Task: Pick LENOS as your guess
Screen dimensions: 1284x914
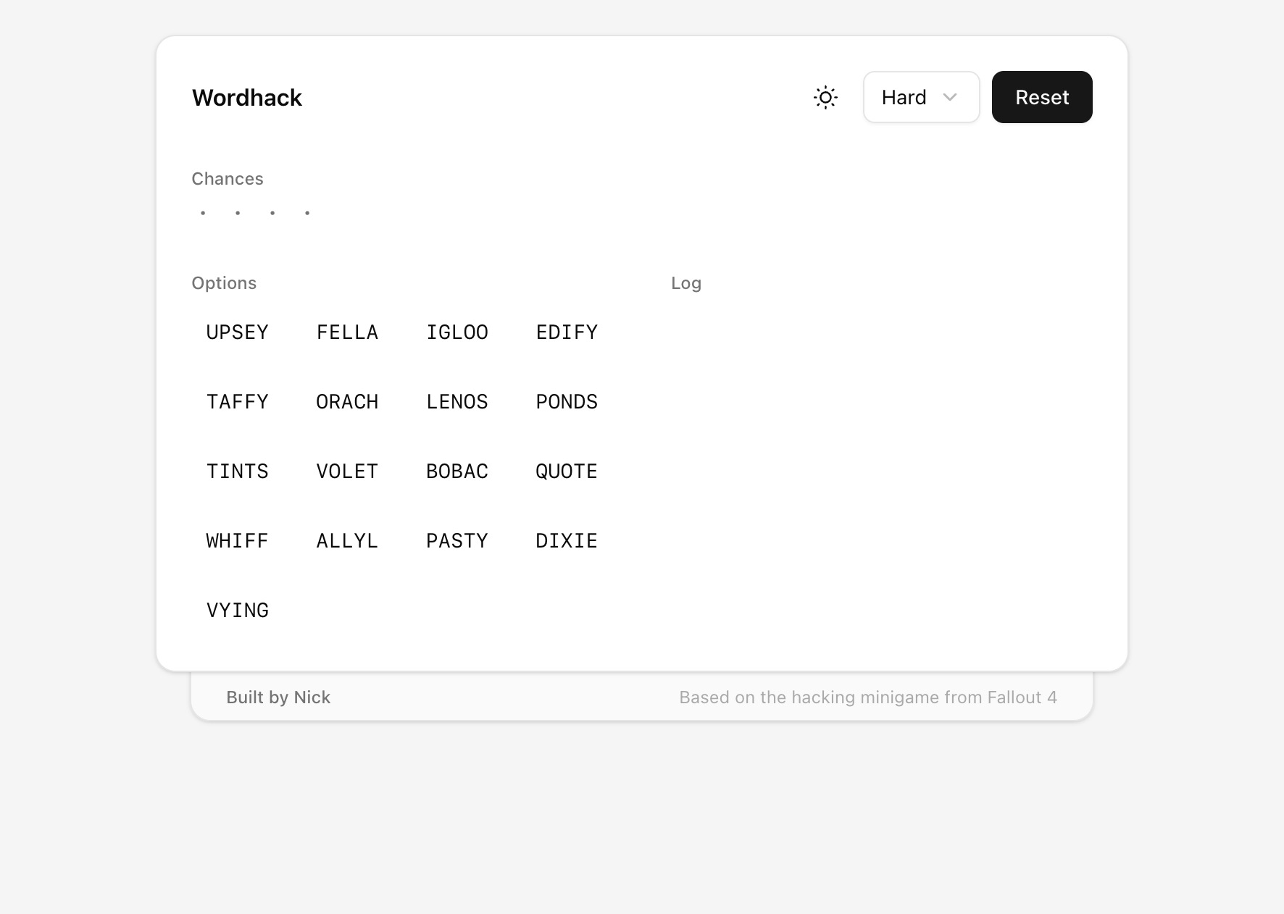Action: click(457, 401)
